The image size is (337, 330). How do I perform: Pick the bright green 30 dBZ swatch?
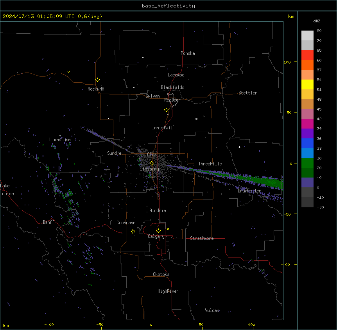tap(307, 163)
